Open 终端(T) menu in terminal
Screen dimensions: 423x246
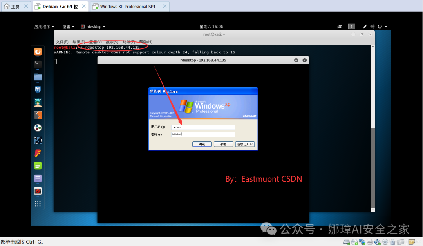coord(129,42)
